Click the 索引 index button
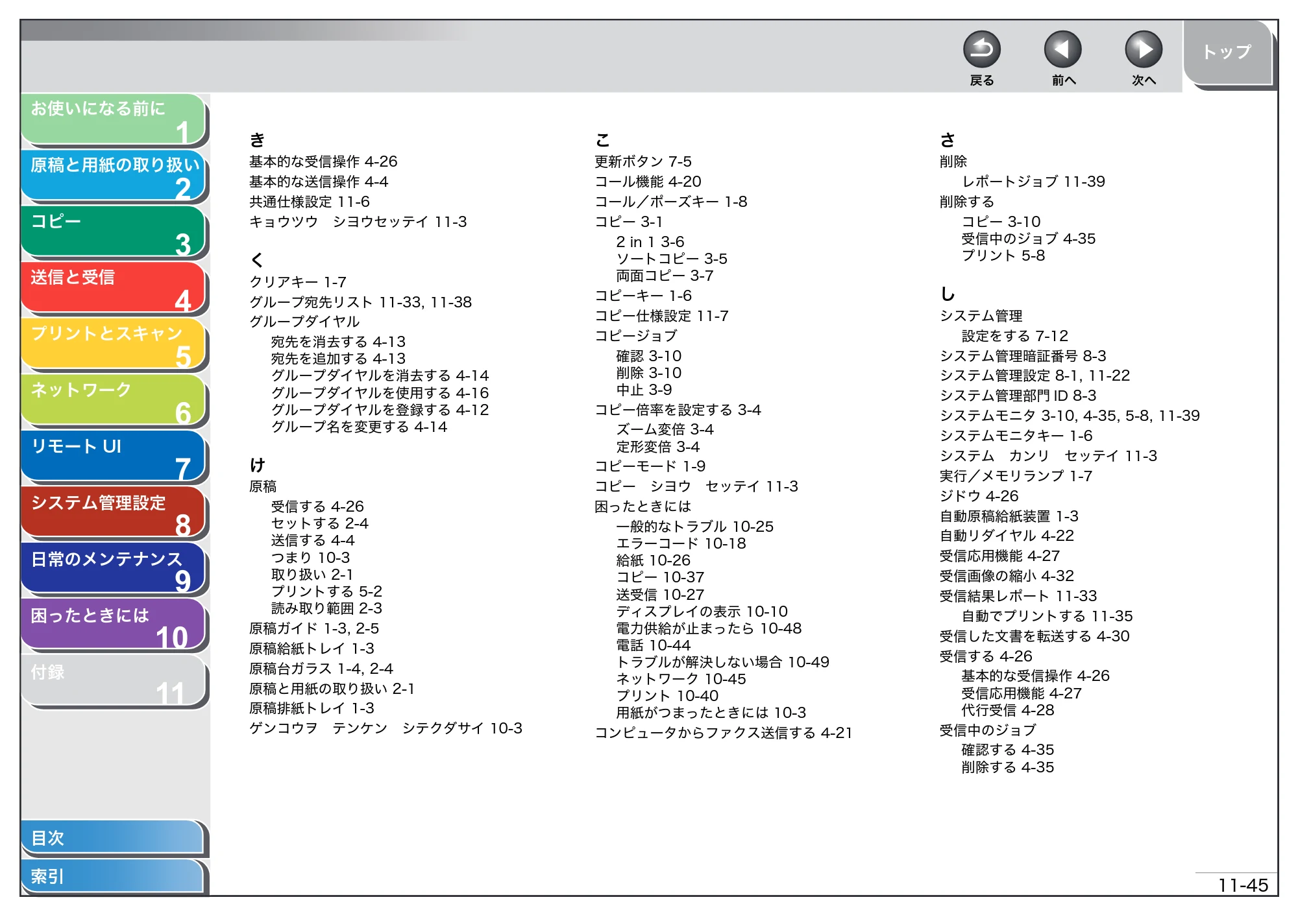This screenshot has height=917, width=1298. click(x=114, y=877)
